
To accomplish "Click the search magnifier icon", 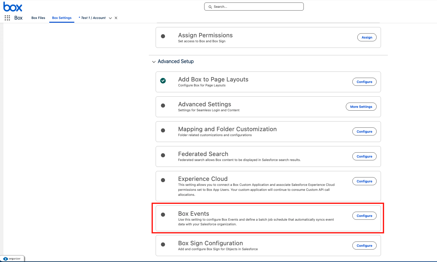I will 210,7.
